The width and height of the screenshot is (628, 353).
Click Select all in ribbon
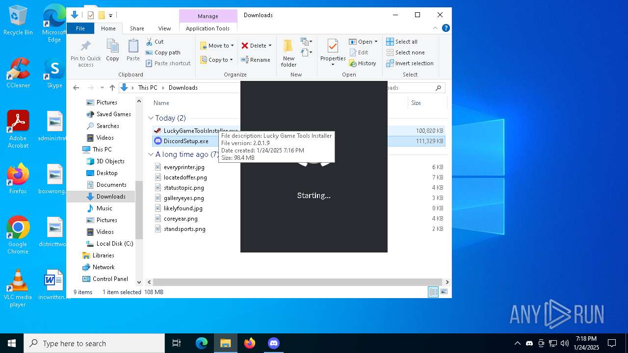[402, 42]
